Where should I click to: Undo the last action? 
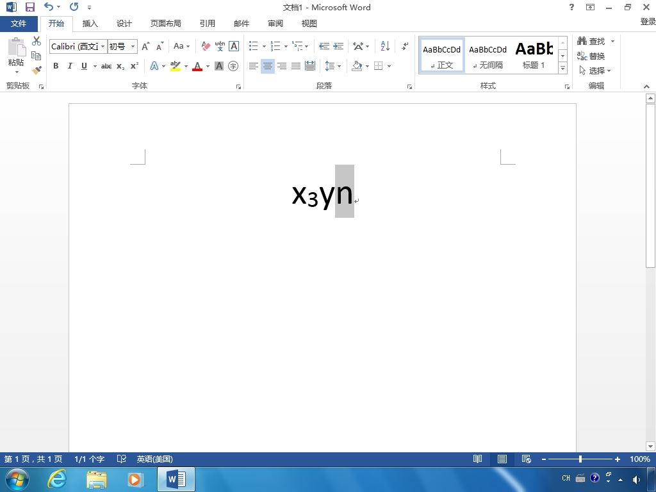pos(49,6)
